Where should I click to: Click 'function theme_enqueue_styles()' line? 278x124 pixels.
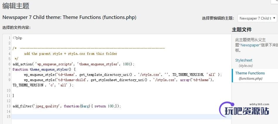pos(44,69)
